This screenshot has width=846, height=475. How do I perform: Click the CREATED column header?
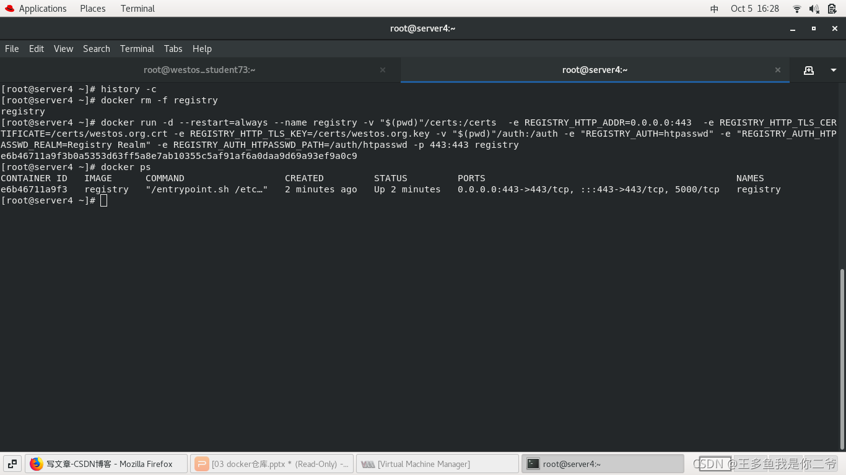coord(304,178)
